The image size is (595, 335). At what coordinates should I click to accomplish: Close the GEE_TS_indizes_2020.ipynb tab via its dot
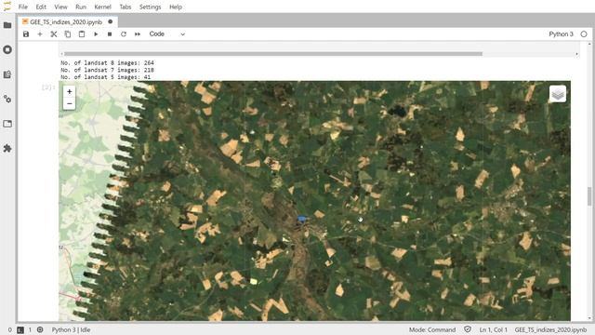click(x=111, y=21)
